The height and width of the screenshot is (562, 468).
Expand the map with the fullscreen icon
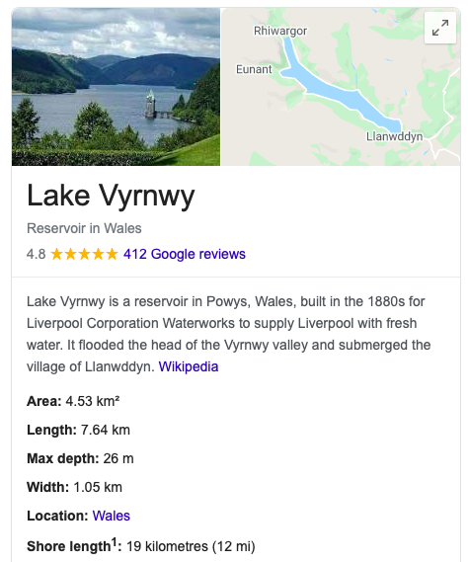[440, 28]
